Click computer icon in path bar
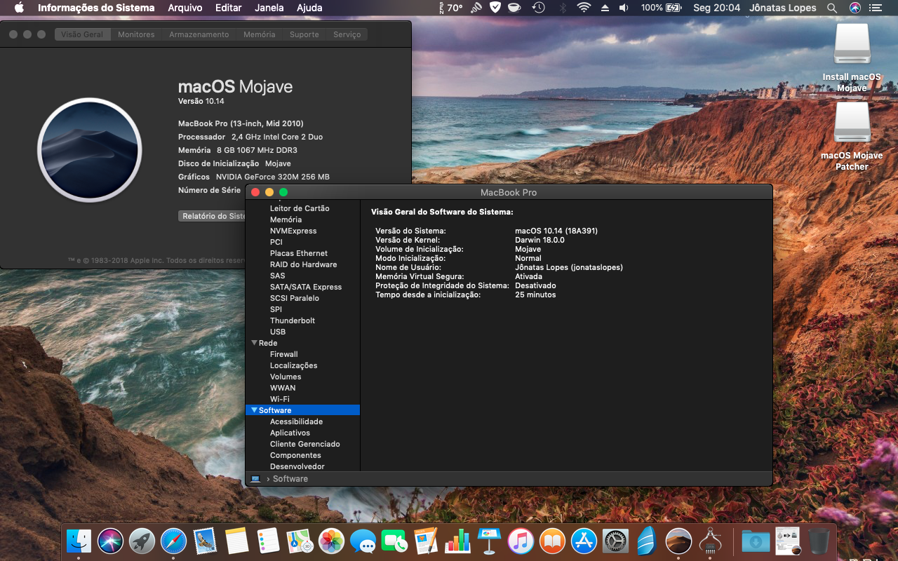The width and height of the screenshot is (898, 561). tap(255, 479)
